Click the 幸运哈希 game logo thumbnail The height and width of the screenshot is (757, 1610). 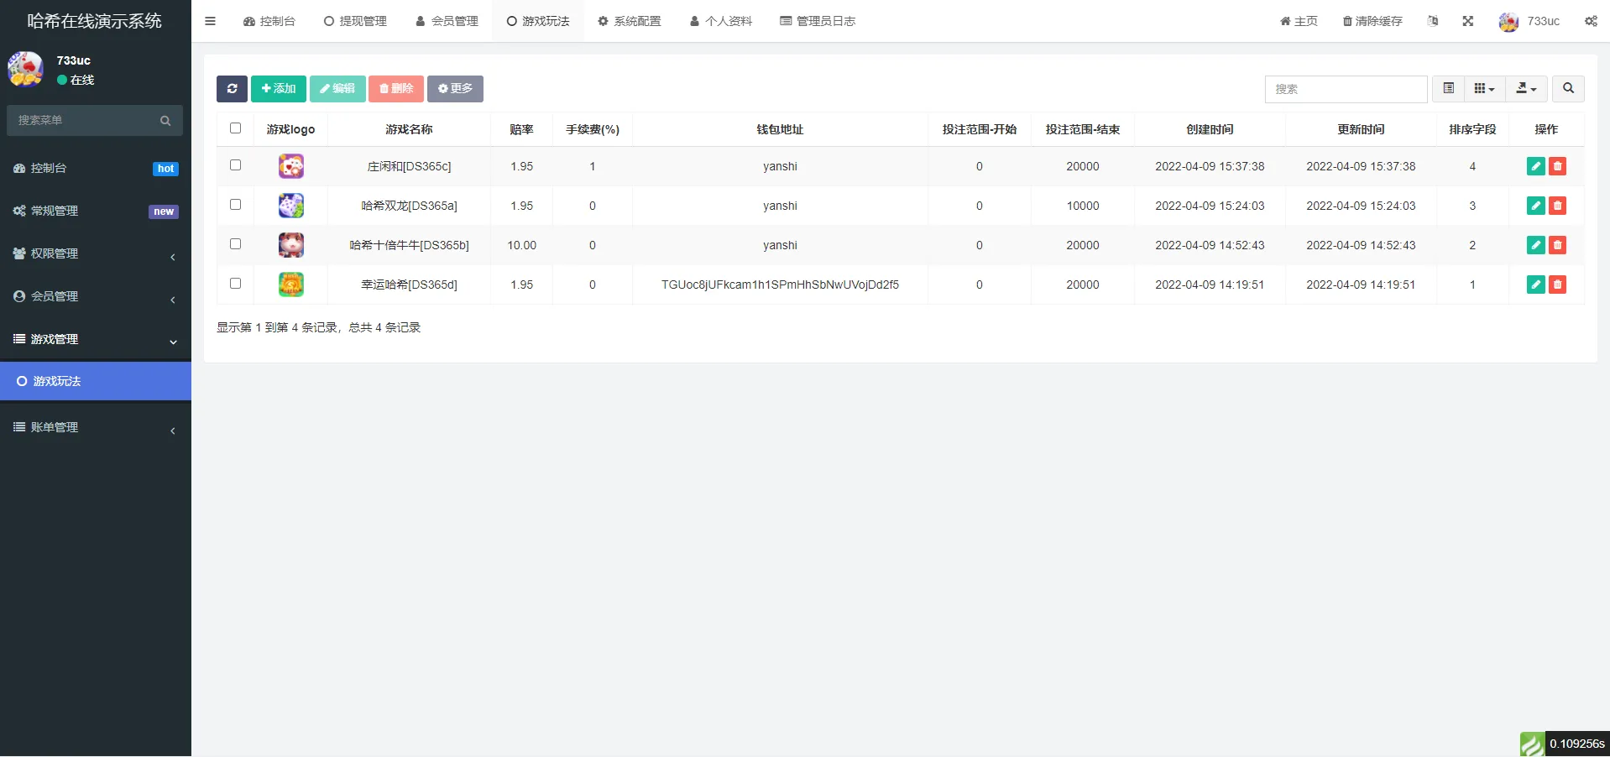point(291,285)
